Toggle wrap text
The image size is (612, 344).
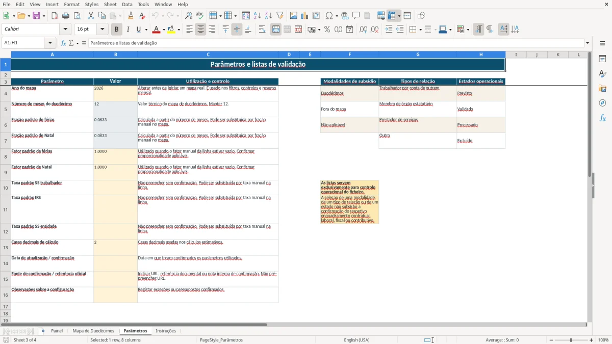point(262,30)
